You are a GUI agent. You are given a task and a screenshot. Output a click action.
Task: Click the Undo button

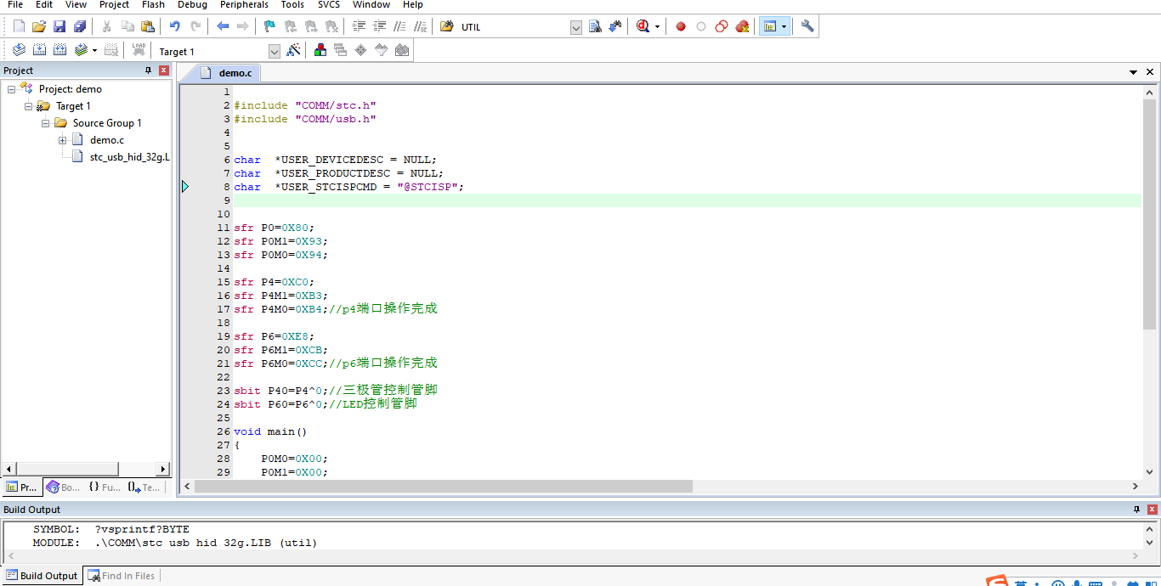pos(174,26)
